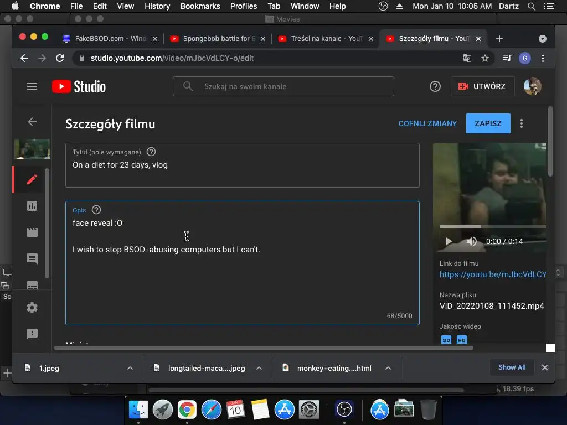Switch to the FakeBSOD.com tab

pyautogui.click(x=110, y=39)
